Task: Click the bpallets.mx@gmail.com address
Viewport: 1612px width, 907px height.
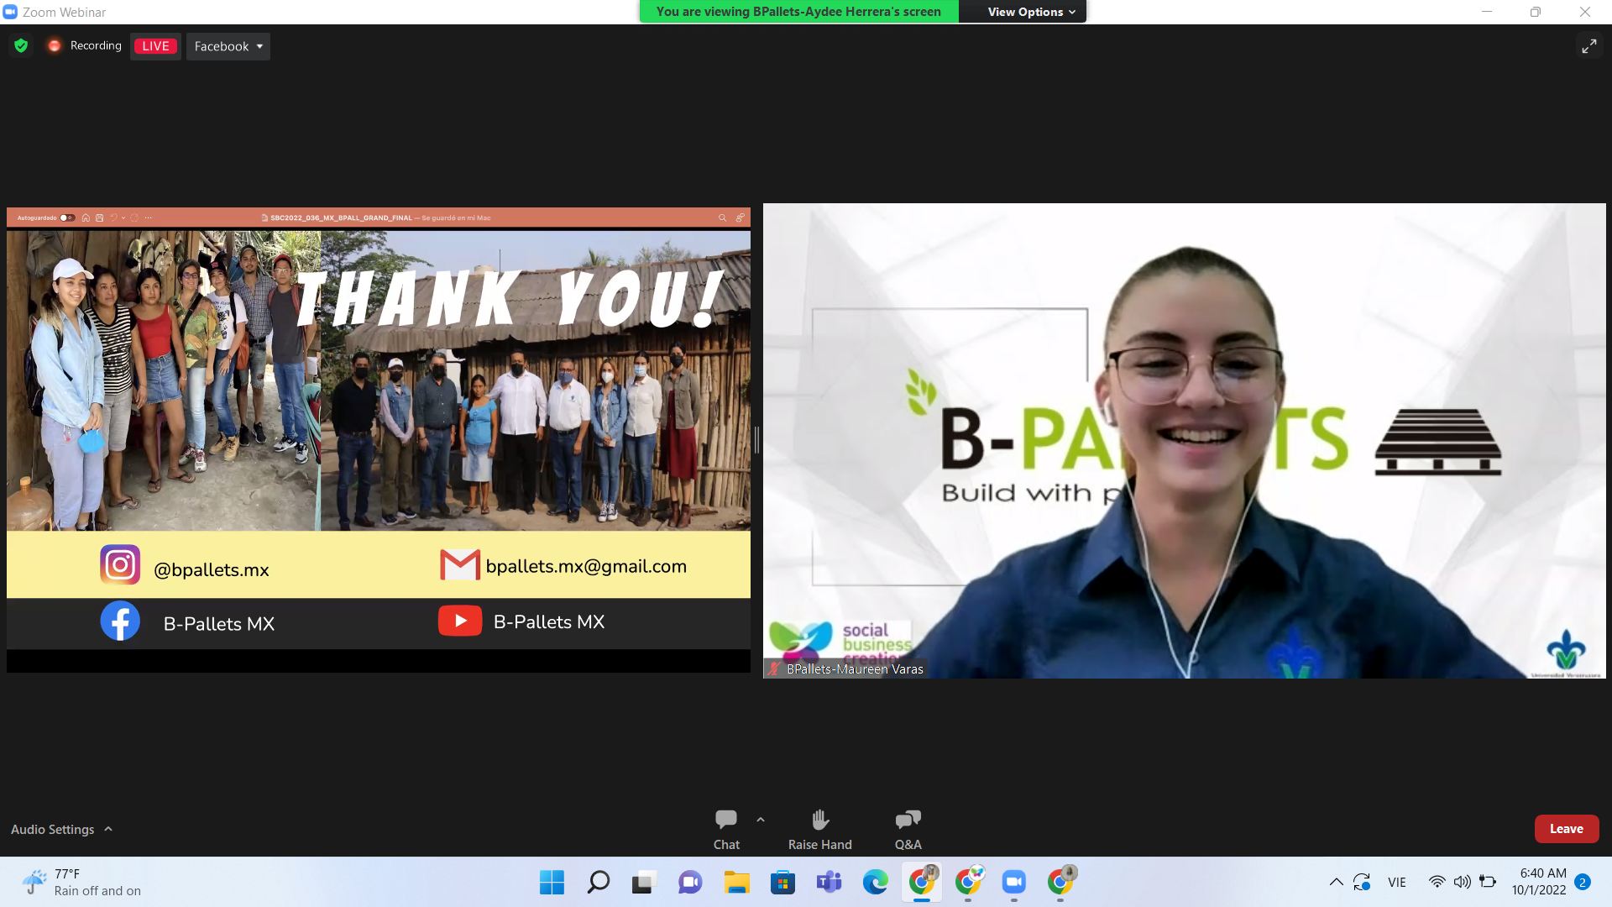Action: [x=586, y=567]
